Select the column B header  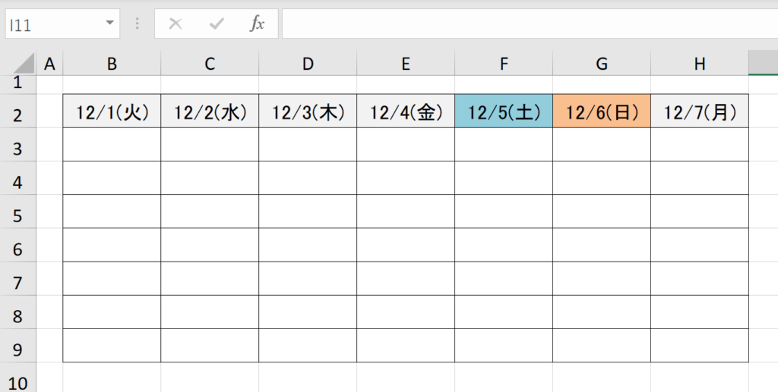(112, 64)
